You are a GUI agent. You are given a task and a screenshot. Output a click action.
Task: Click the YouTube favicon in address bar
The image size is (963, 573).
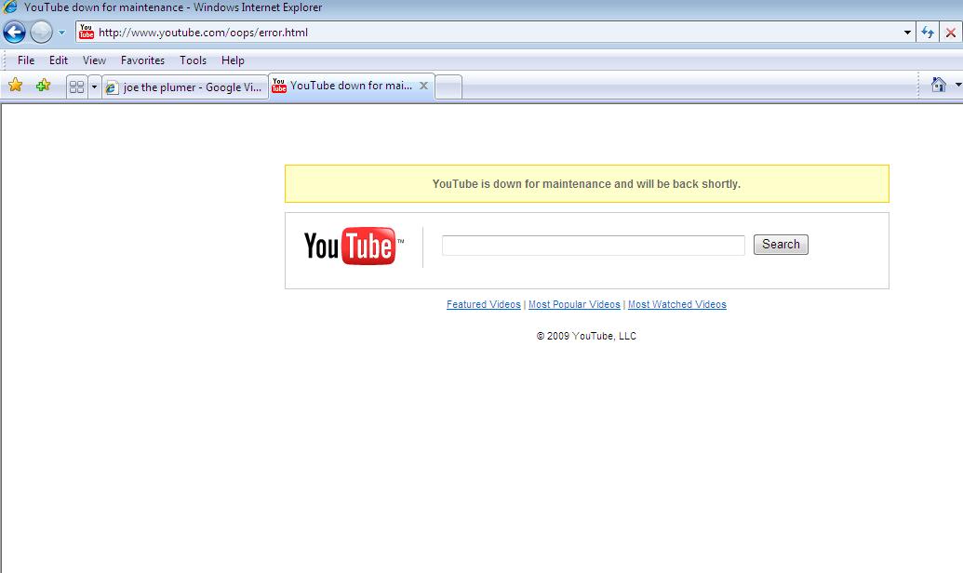click(87, 32)
